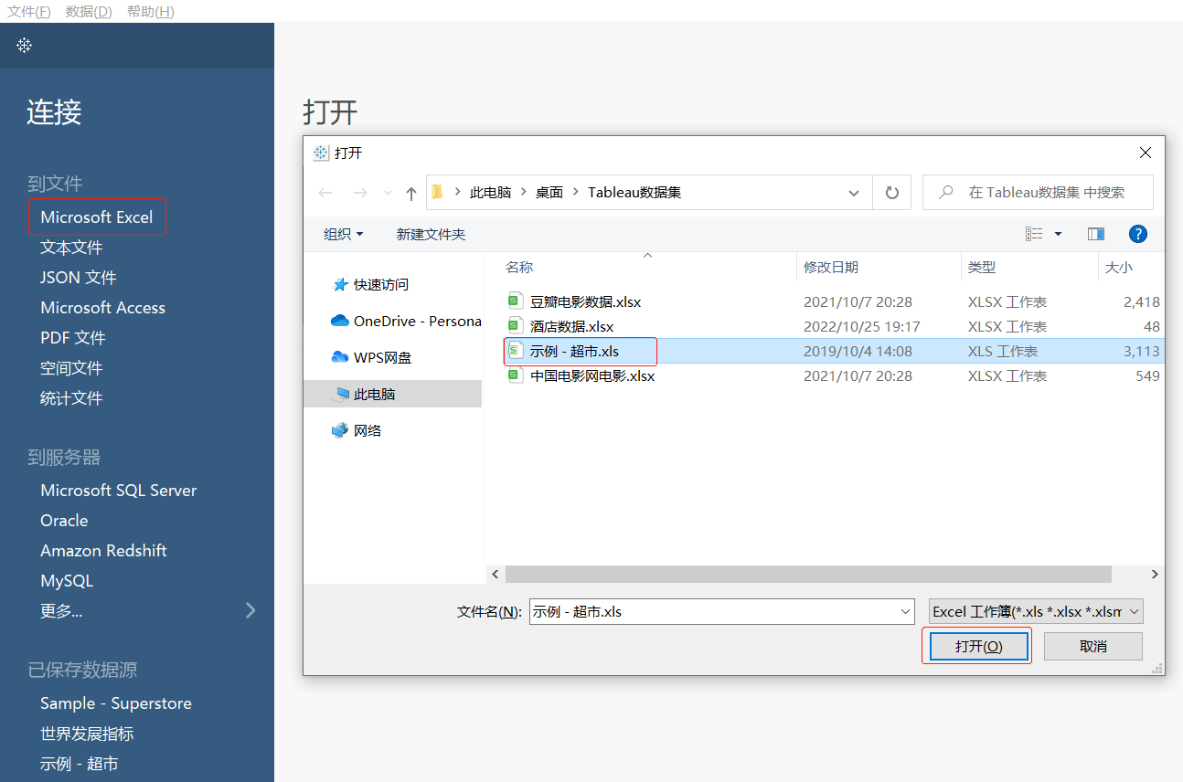Click the WPS网盘 cloud icon
This screenshot has width=1183, height=782.
(x=340, y=357)
